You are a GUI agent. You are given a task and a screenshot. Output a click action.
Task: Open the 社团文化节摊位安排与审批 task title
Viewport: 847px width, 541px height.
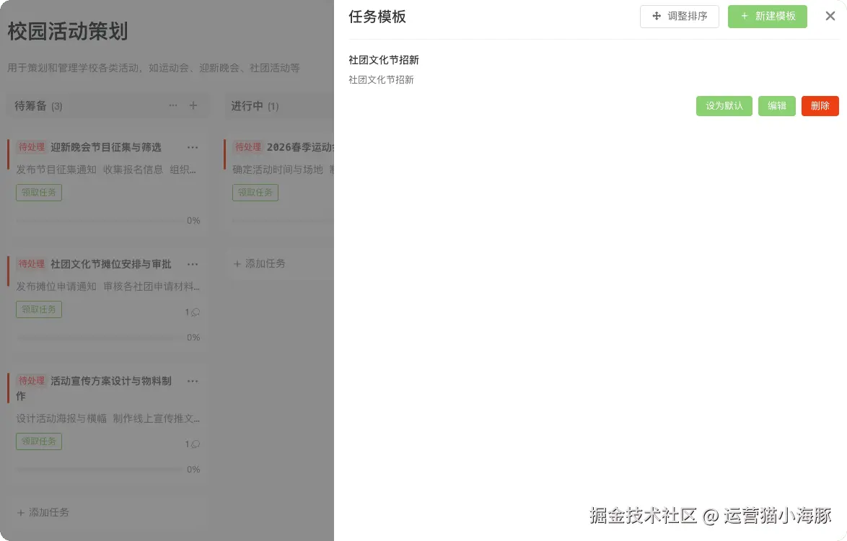point(110,264)
